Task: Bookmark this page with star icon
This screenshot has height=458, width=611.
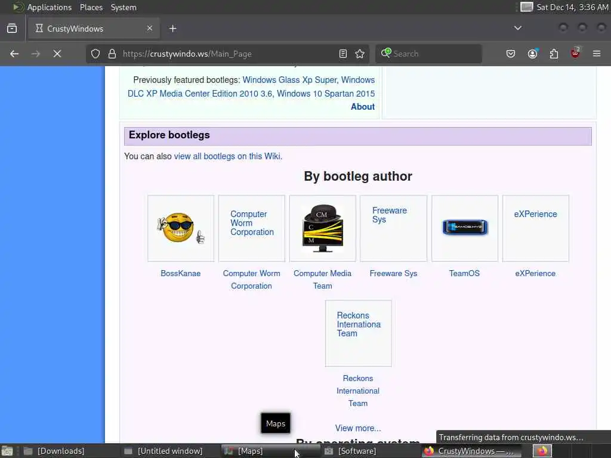Action: [360, 54]
